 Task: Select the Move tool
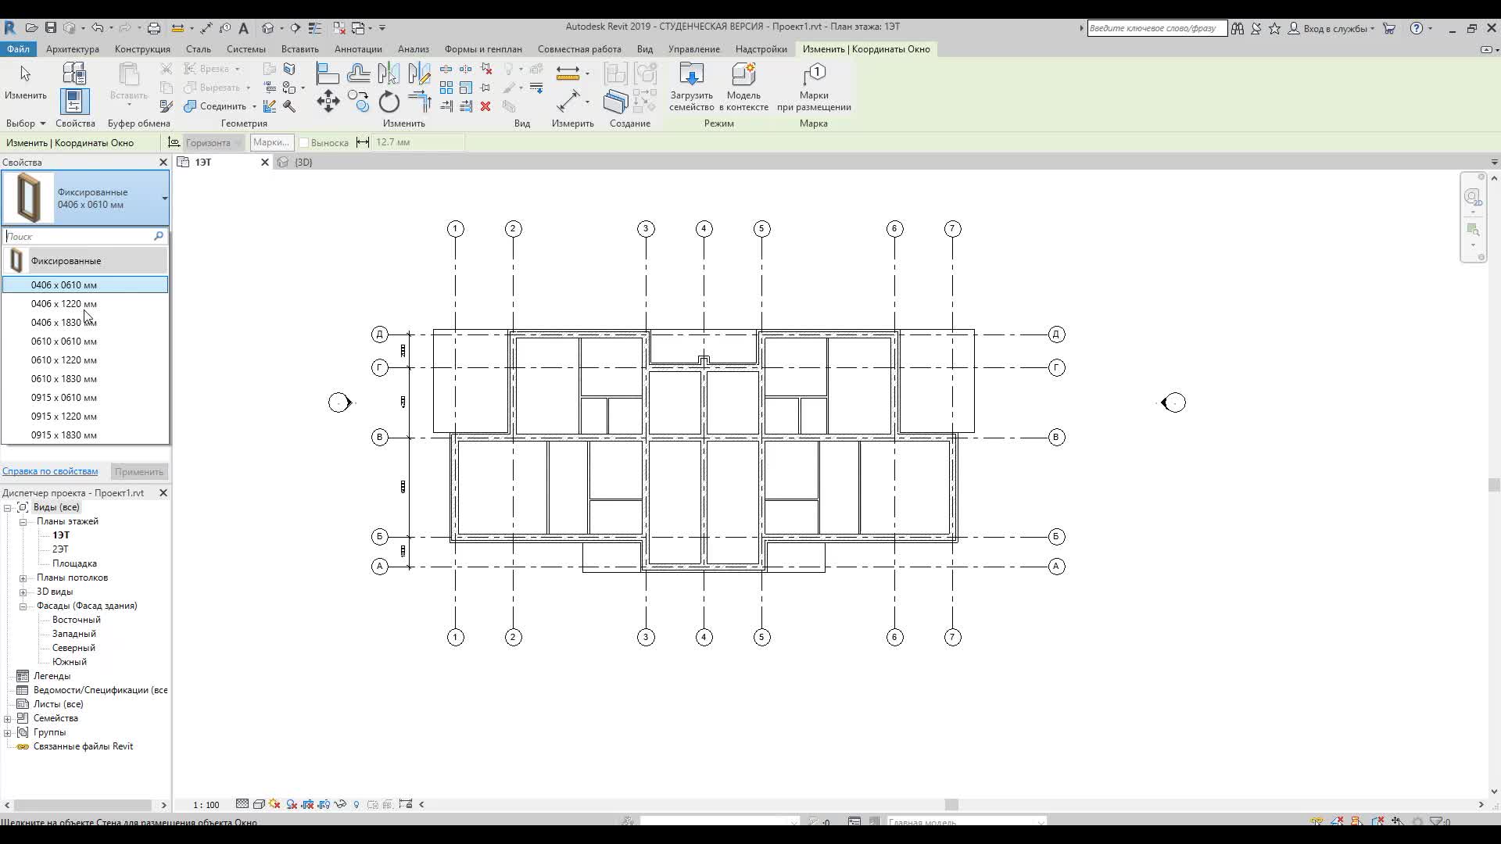pyautogui.click(x=328, y=102)
